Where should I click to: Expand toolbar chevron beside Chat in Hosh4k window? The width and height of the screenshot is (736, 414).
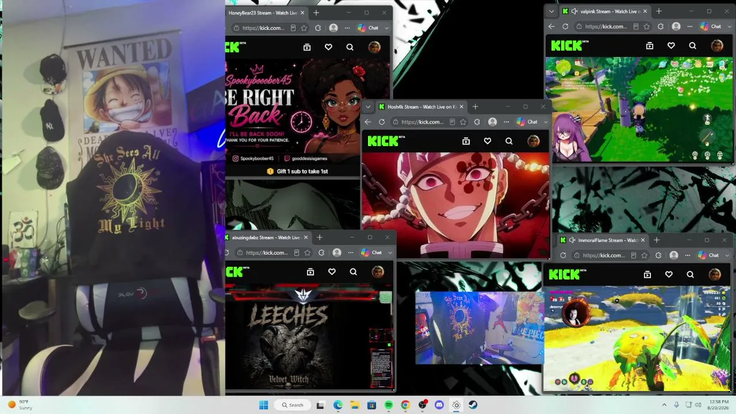click(546, 122)
